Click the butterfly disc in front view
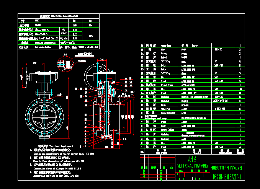 (44, 117)
